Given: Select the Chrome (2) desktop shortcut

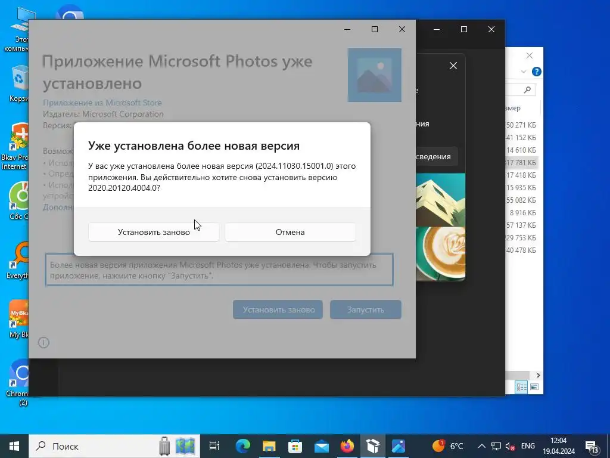Looking at the screenshot, I should coord(17,383).
